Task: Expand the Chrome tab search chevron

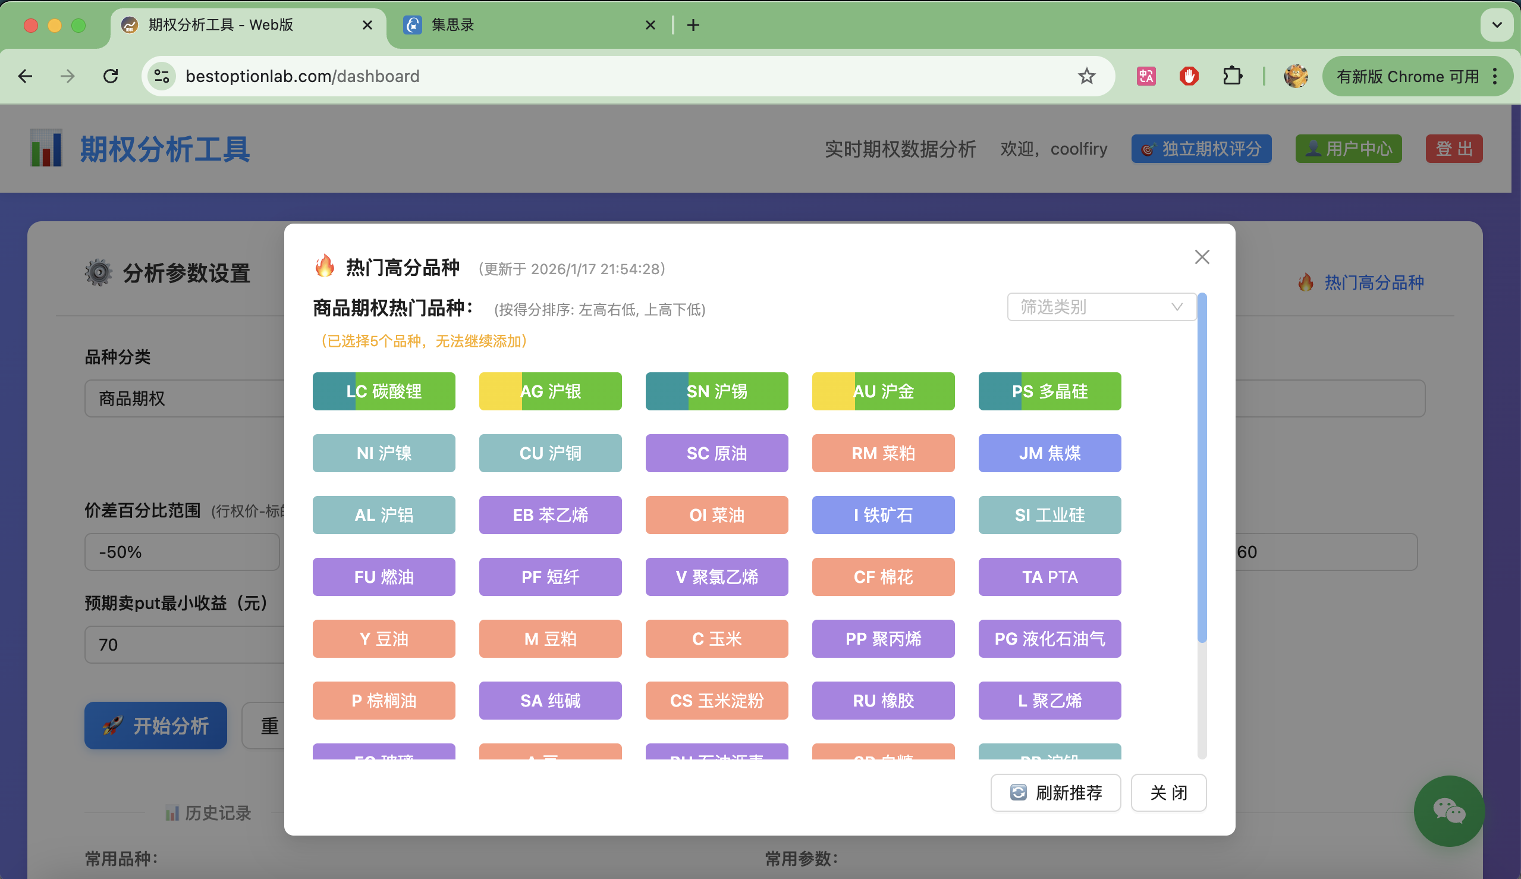Action: tap(1497, 25)
